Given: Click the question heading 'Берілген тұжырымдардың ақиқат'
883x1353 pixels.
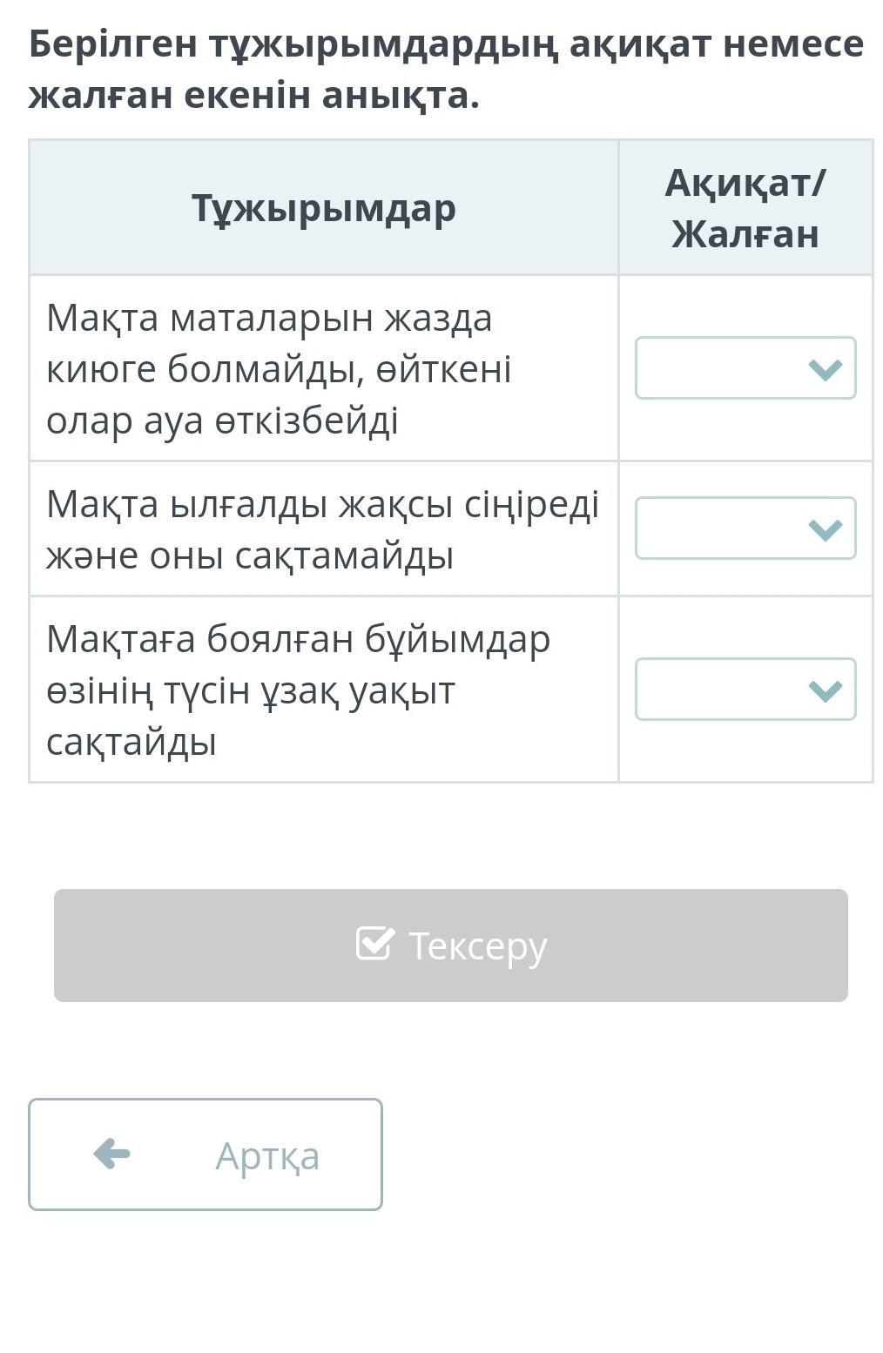Looking at the screenshot, I should click(x=446, y=44).
